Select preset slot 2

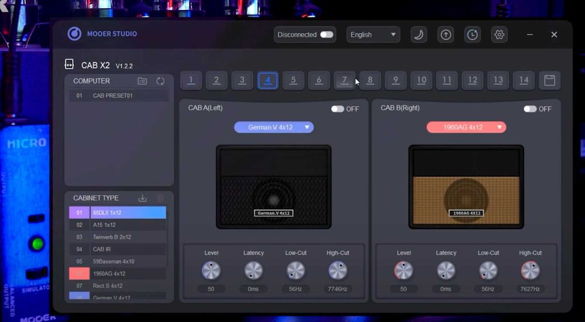(216, 80)
